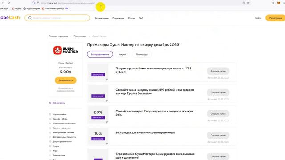The width and height of the screenshot is (285, 160).
Task: Click the 20% promo badge thumbnail
Action: [98, 115]
